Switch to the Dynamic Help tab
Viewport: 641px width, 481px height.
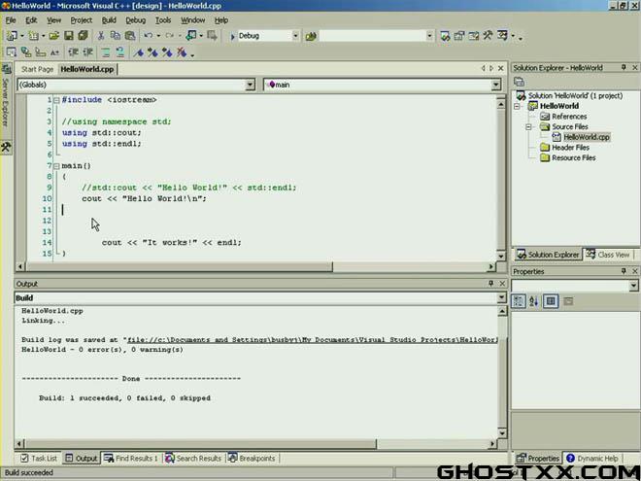click(x=592, y=458)
